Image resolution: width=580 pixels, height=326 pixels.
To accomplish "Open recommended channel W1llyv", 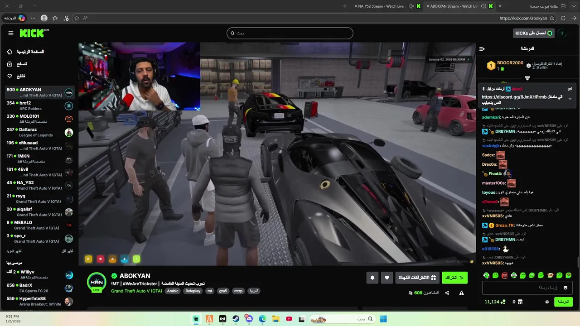I will [39, 274].
